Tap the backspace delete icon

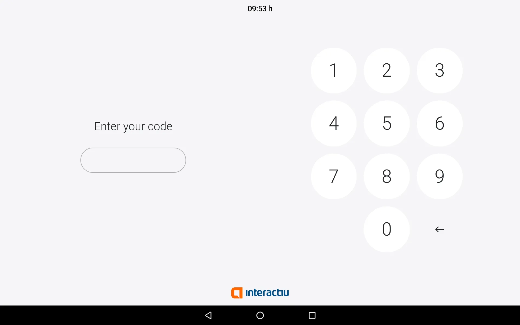tap(438, 229)
